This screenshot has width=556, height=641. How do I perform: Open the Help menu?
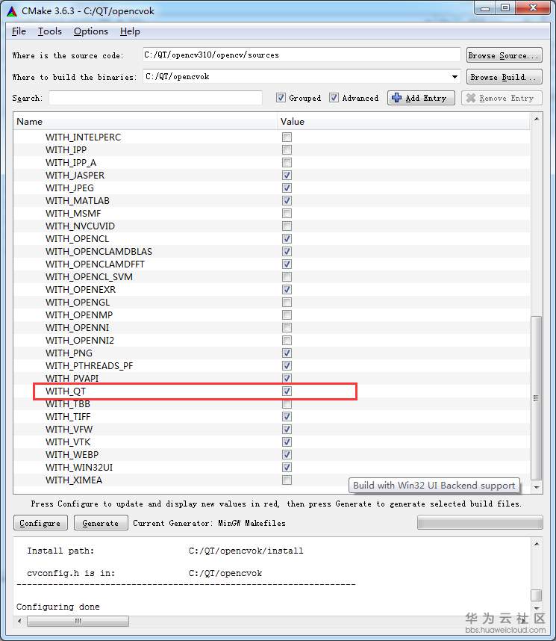tap(130, 31)
